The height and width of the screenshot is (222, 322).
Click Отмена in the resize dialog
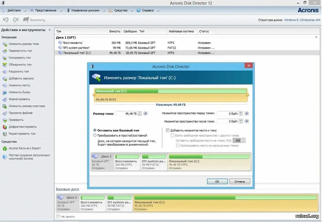[x=240, y=181]
